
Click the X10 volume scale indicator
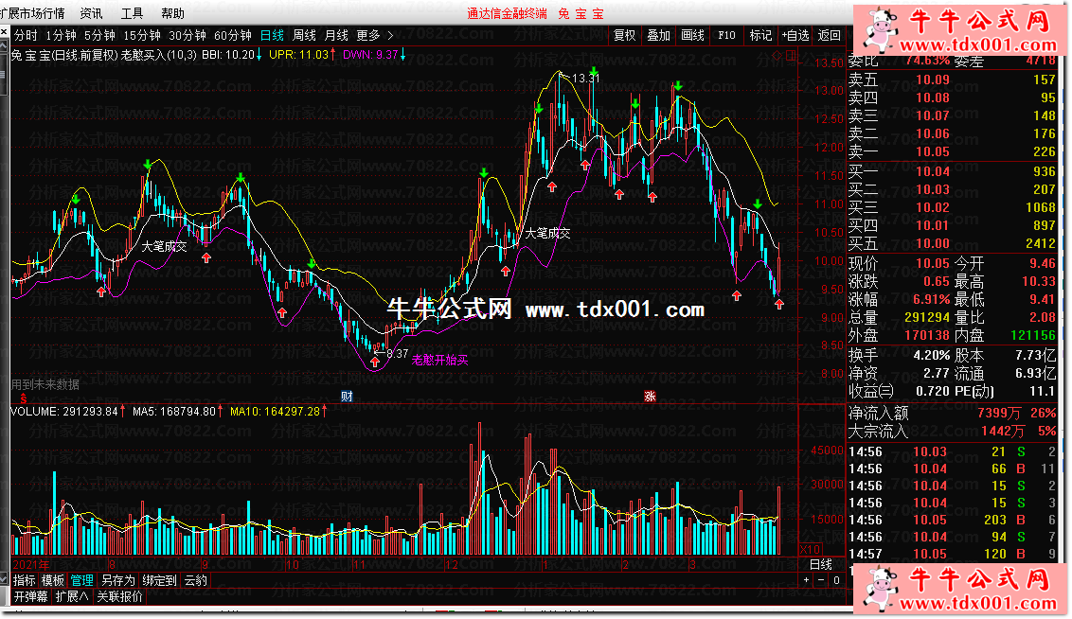click(812, 549)
